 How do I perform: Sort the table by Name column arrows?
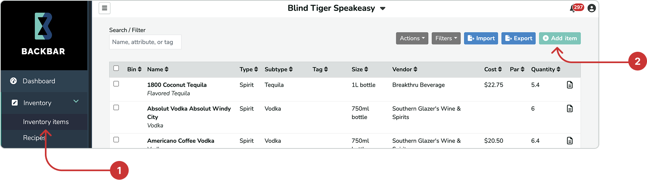(x=167, y=69)
